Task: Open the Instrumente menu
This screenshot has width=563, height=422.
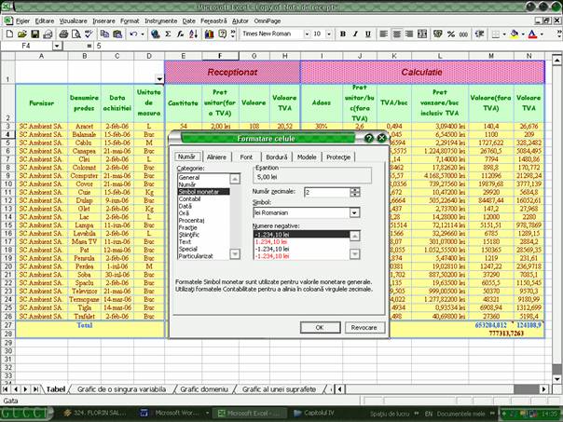Action: 161,20
